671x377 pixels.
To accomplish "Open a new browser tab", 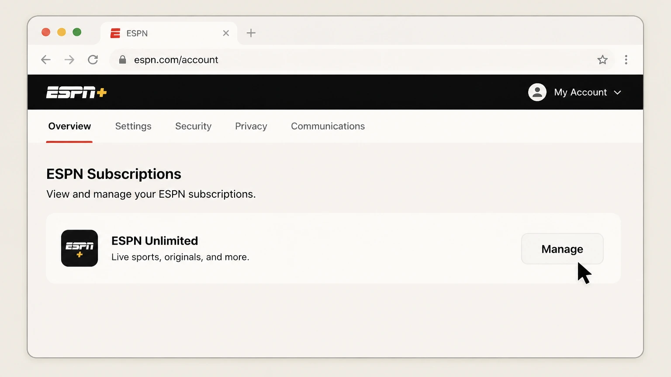I will pos(251,33).
